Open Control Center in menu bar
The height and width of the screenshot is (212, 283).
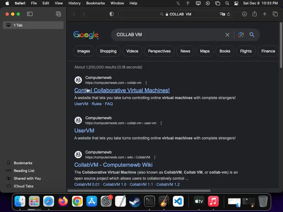coord(236,3)
